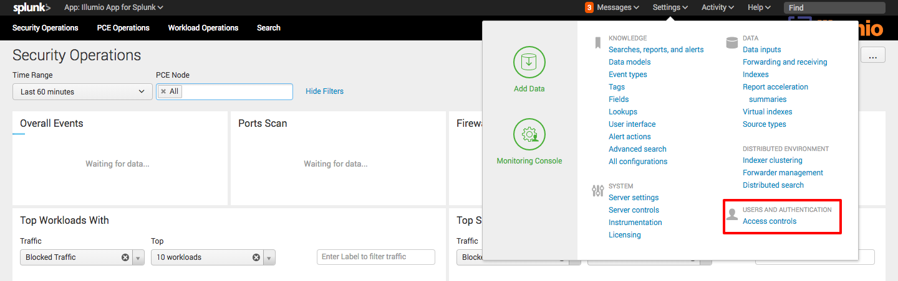This screenshot has height=281, width=898.
Task: Open the Help menu
Action: [x=759, y=7]
